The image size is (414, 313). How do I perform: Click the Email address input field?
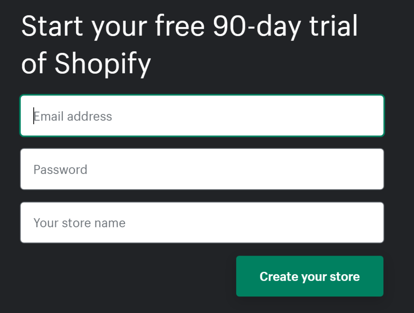202,116
